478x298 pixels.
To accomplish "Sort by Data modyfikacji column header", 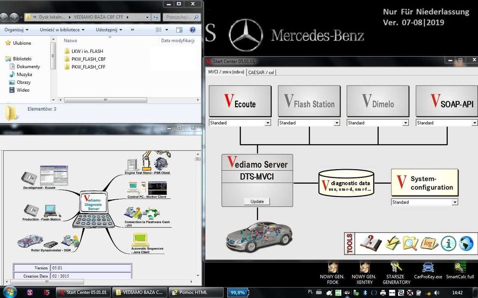I will tap(178, 41).
